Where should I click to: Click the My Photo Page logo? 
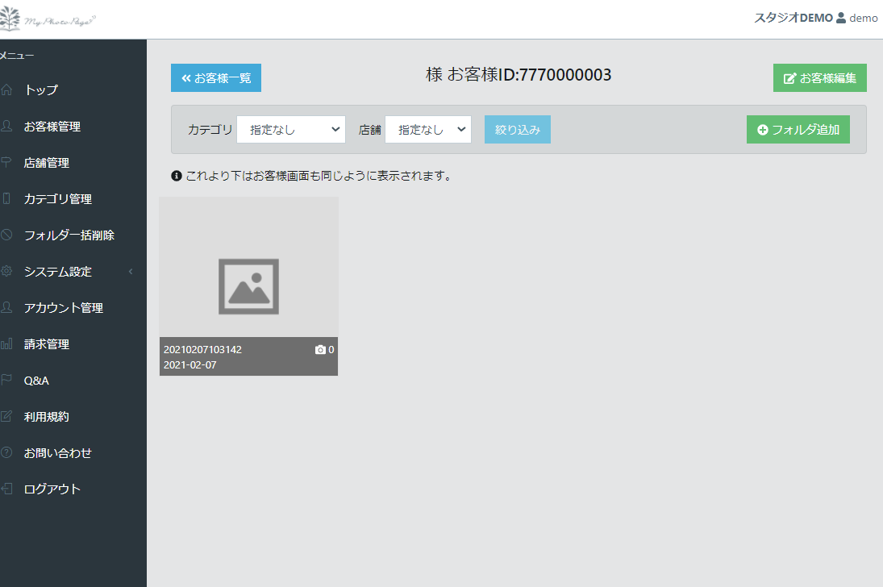point(48,18)
